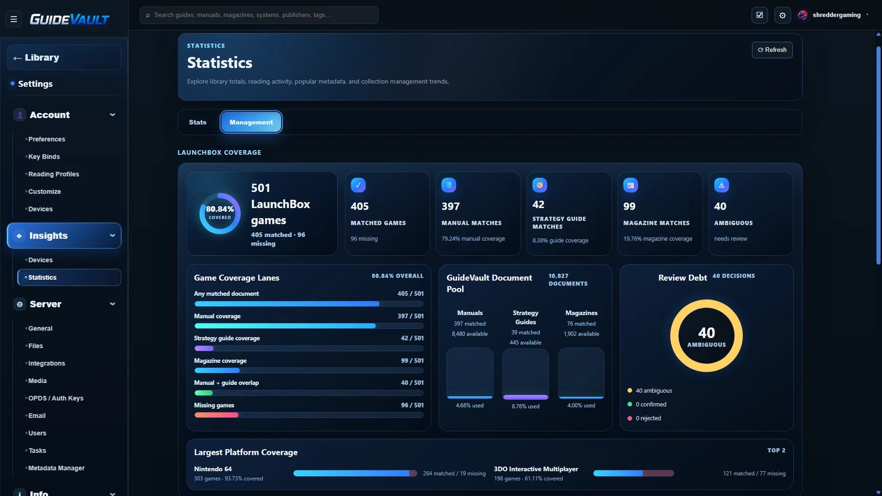Click the back arrow next to Library

click(18, 58)
